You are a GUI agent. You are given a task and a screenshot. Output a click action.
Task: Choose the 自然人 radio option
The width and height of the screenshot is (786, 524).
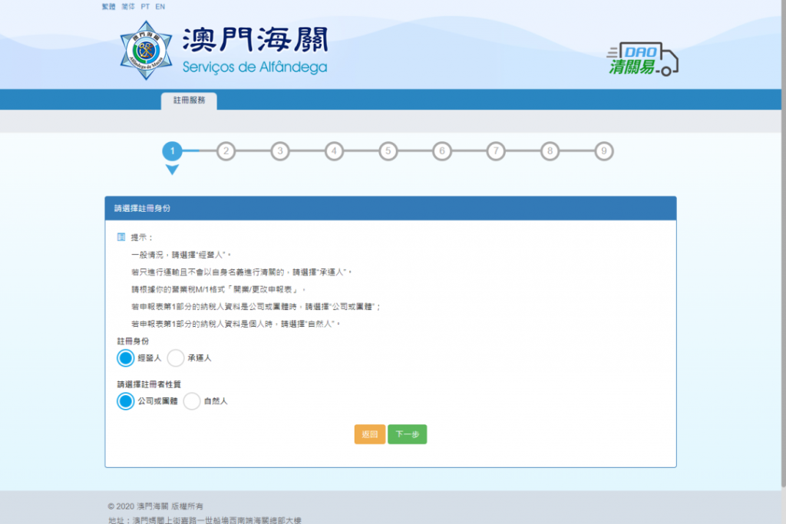click(192, 401)
